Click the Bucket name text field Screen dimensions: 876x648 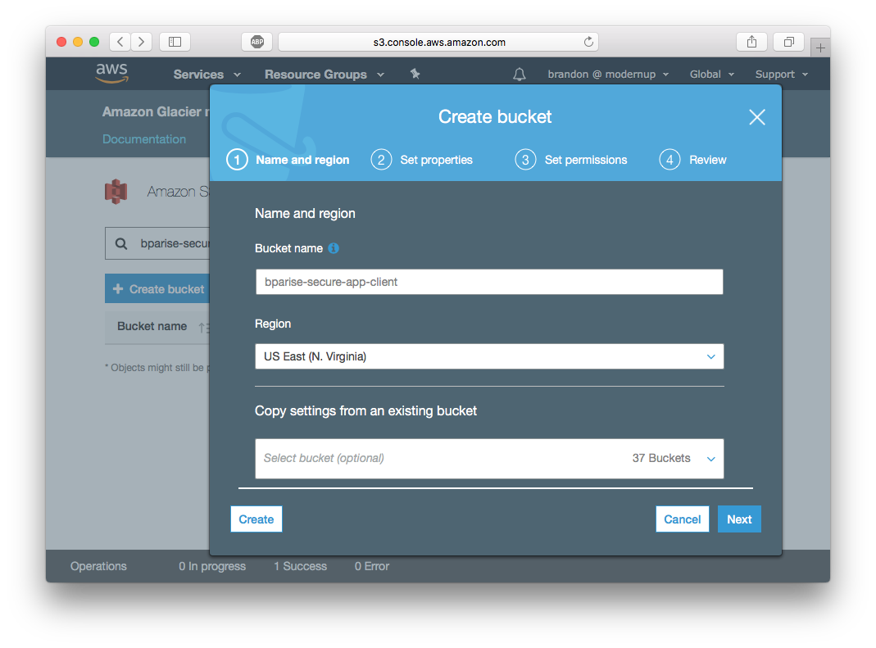(489, 282)
